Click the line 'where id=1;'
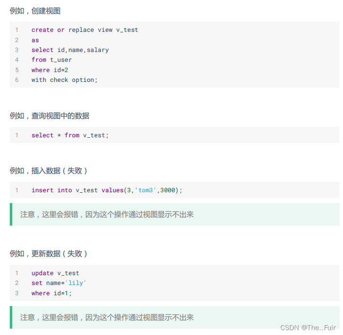Viewport: 343px width, 335px height. (51, 293)
